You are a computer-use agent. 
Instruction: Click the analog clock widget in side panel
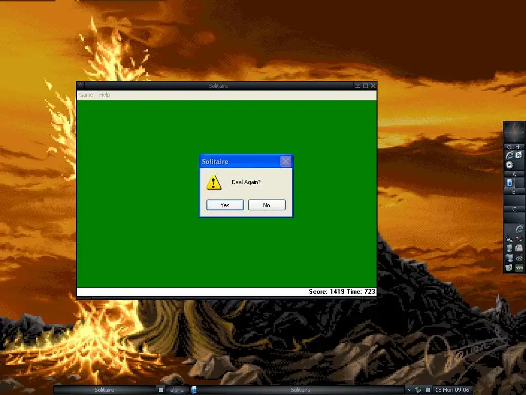514,132
